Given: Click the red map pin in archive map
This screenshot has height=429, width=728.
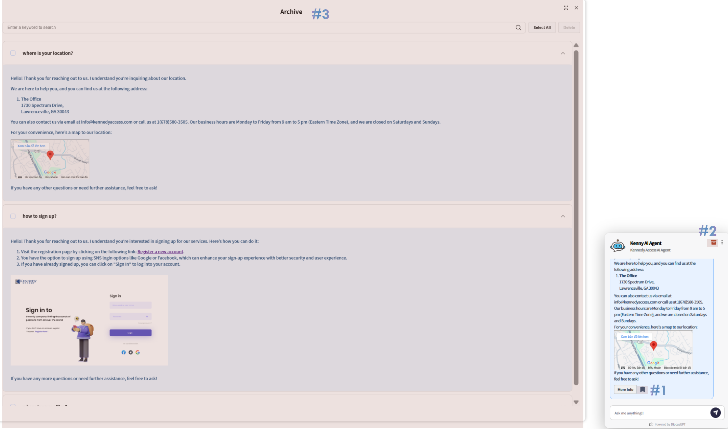Looking at the screenshot, I should tap(50, 155).
